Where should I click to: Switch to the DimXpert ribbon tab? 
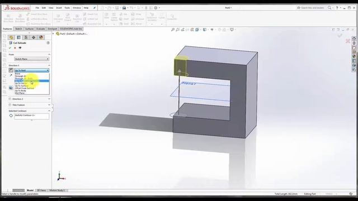[52, 29]
